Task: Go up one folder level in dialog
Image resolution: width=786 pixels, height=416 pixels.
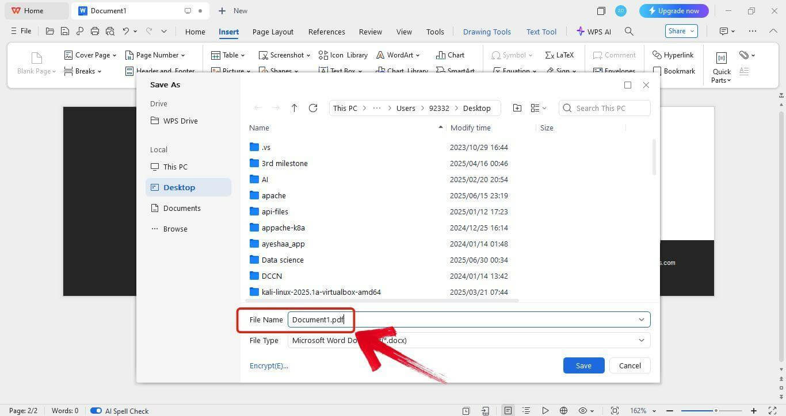Action: [x=294, y=108]
